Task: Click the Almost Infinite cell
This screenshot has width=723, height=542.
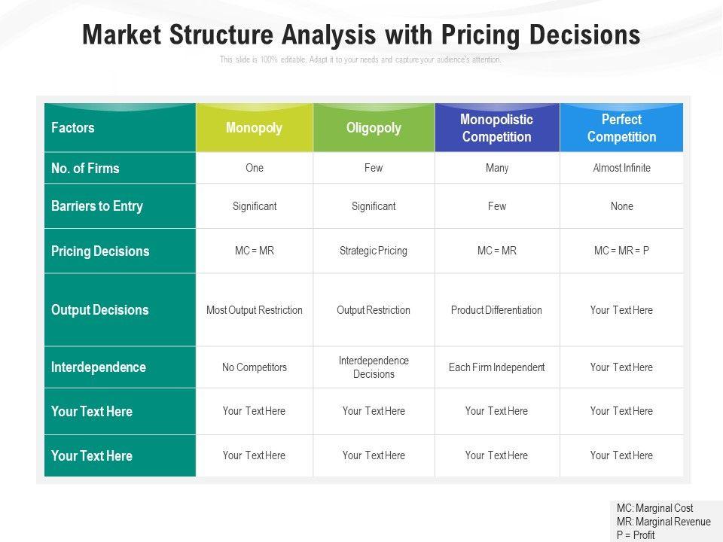Action: point(621,169)
